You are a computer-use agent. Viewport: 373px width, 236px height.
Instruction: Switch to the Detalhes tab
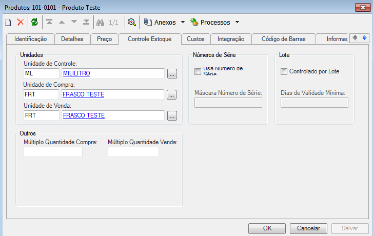tap(72, 39)
